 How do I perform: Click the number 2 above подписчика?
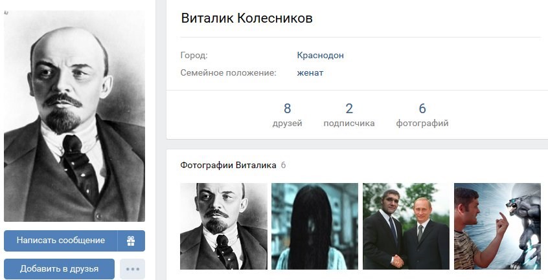click(348, 109)
